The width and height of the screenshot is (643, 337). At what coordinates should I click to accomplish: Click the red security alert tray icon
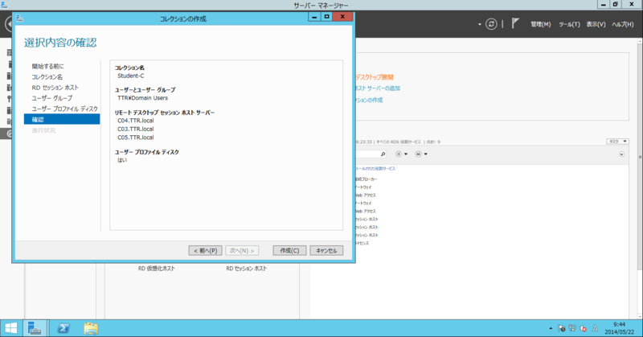point(583,328)
